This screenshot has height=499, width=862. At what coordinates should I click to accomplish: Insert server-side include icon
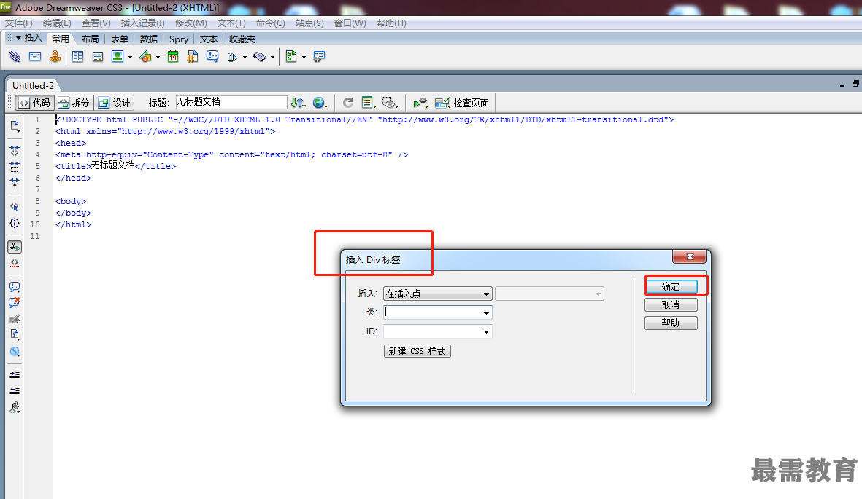click(193, 57)
